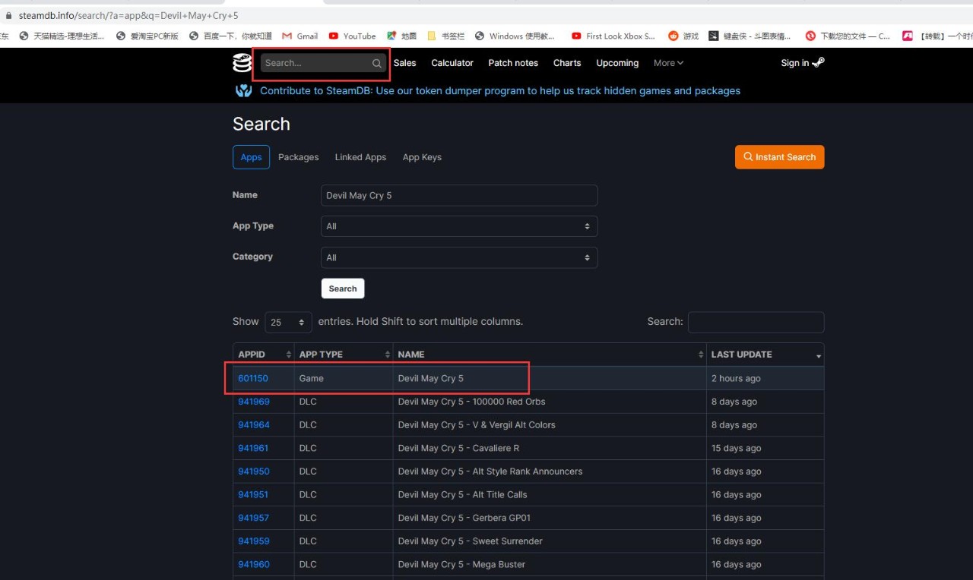Click the SteamDB database logo icon
973x580 pixels.
tap(242, 63)
